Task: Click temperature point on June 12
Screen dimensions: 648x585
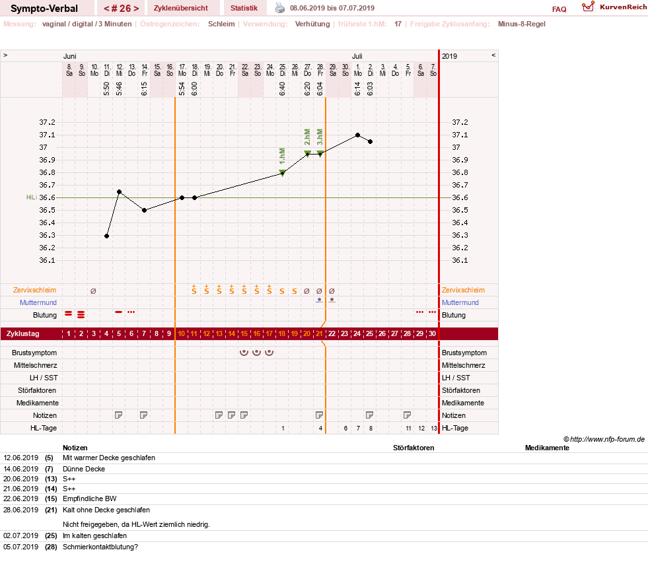Action: [119, 191]
